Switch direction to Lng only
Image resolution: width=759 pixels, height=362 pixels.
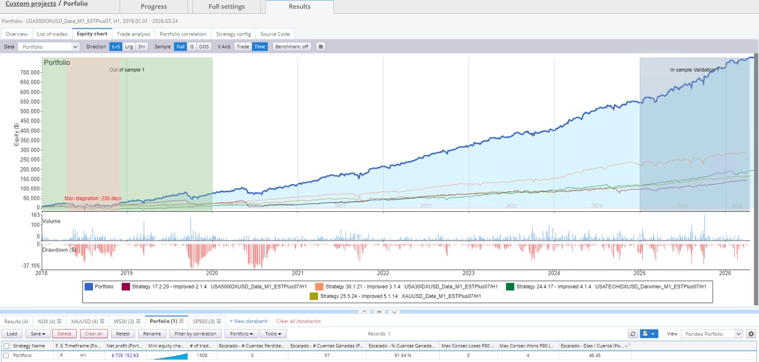pos(129,46)
